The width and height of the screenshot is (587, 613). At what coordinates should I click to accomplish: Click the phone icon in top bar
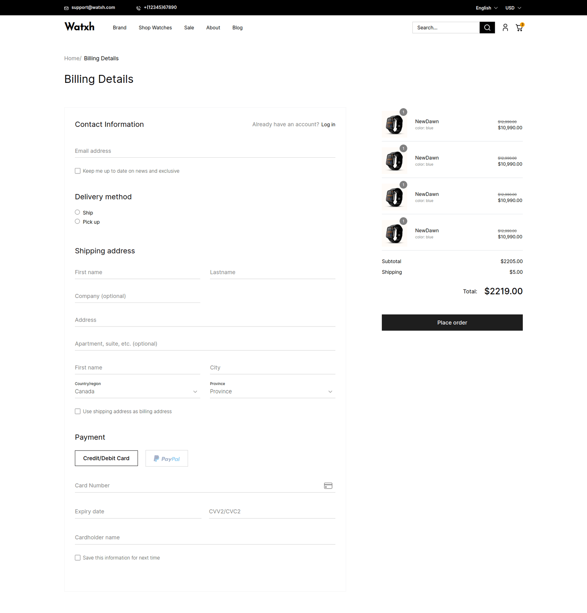[x=138, y=8]
